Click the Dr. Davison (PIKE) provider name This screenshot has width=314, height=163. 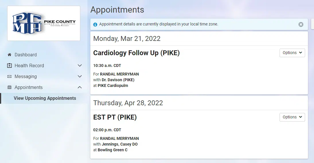pos(118,80)
